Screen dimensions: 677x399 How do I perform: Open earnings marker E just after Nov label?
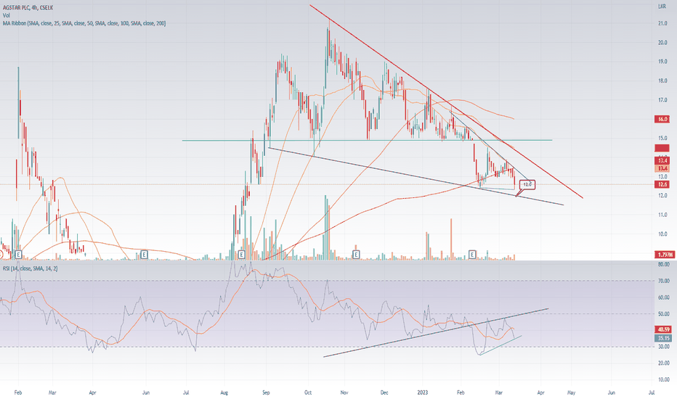(x=356, y=255)
